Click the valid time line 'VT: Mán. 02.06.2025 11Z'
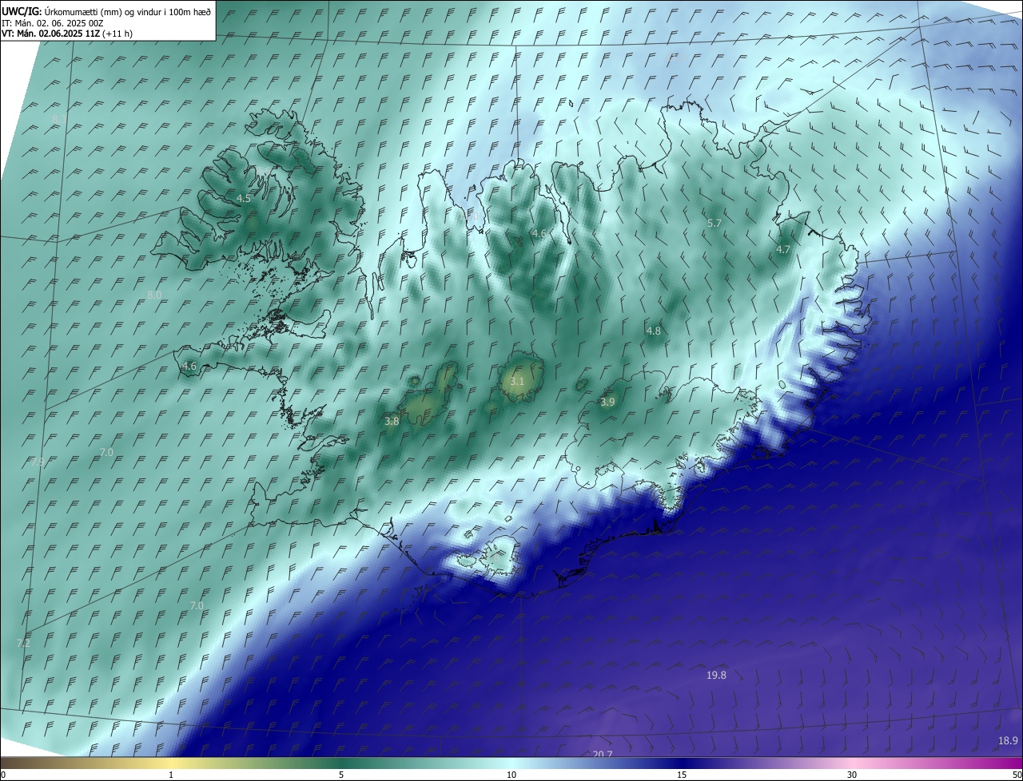Viewport: 1023px width, 781px height. click(51, 34)
